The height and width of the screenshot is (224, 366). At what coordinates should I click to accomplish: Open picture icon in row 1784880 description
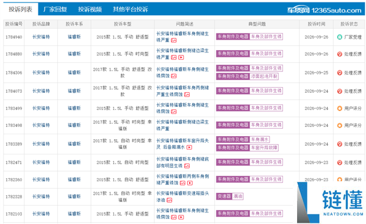[174, 57]
